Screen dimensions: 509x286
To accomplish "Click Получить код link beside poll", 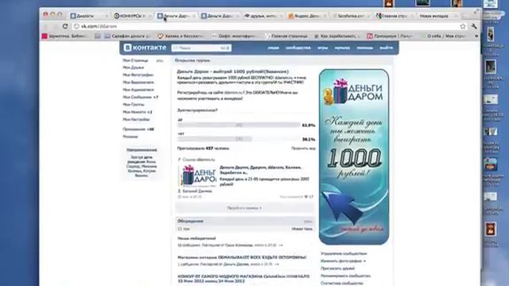I will [303, 149].
